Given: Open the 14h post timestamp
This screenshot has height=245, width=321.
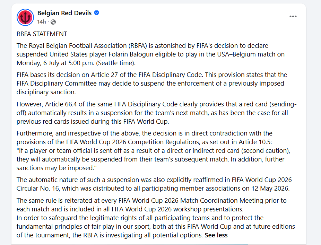Looking at the screenshot, I should tap(42, 22).
